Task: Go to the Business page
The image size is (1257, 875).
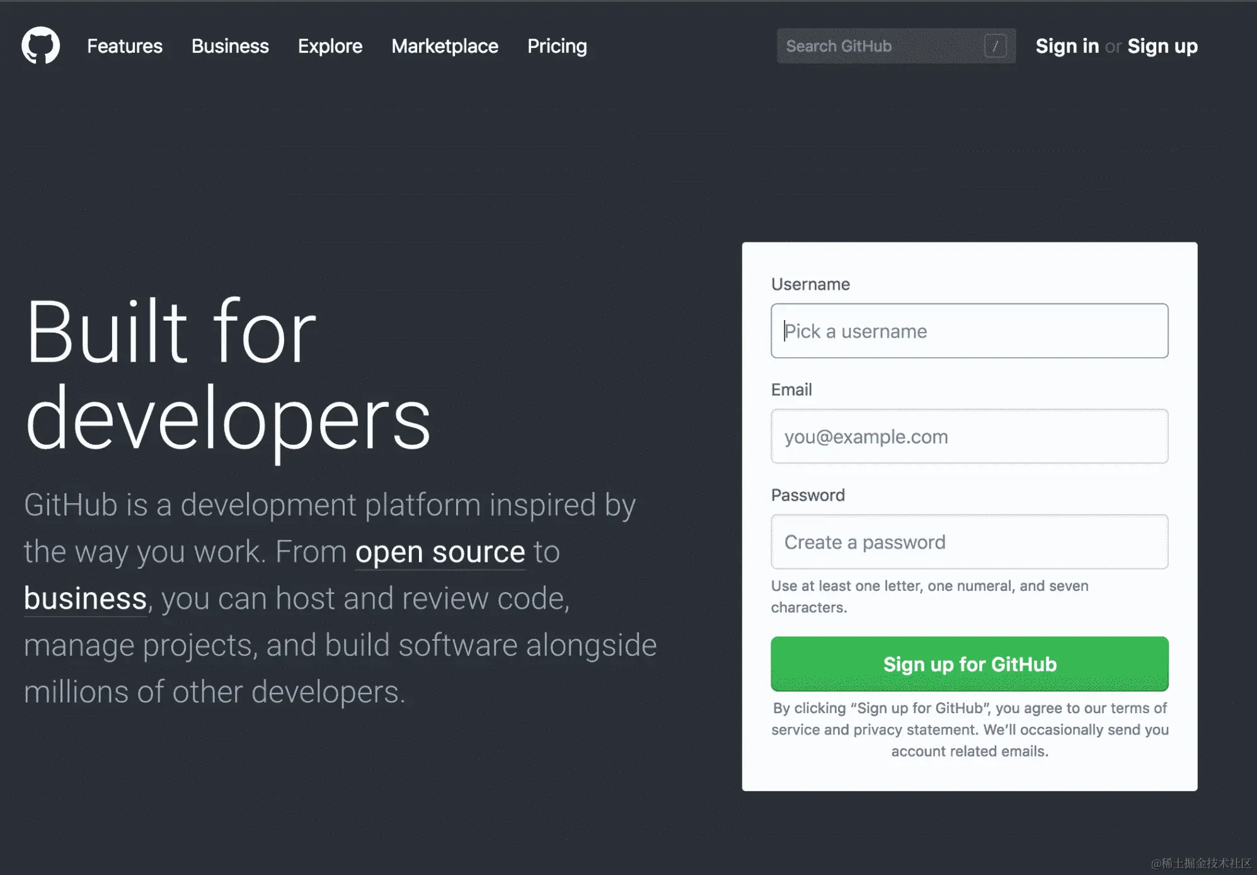Action: [230, 46]
